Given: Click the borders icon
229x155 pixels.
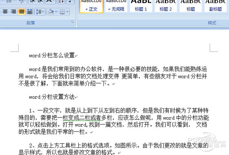Looking at the screenshot, I should (x=62, y=11).
